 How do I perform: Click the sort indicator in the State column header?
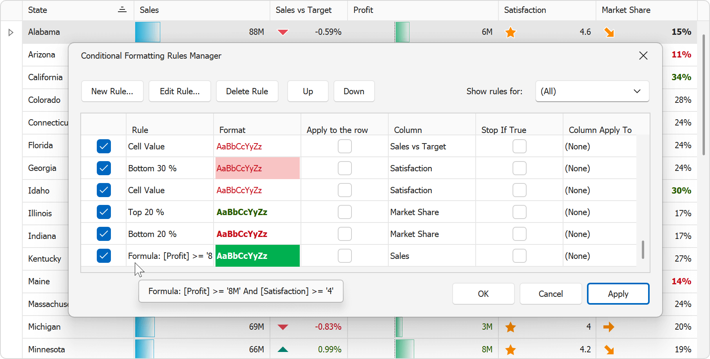point(122,10)
